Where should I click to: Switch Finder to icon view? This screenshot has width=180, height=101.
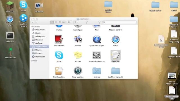click(52, 22)
